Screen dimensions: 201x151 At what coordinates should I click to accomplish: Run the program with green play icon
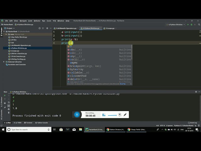click(188, 25)
